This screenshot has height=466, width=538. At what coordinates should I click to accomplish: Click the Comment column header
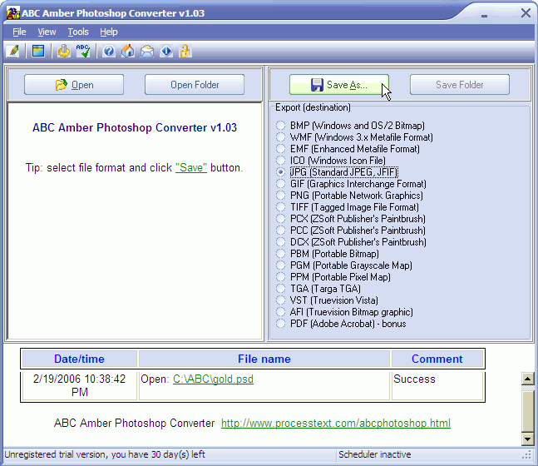437,359
